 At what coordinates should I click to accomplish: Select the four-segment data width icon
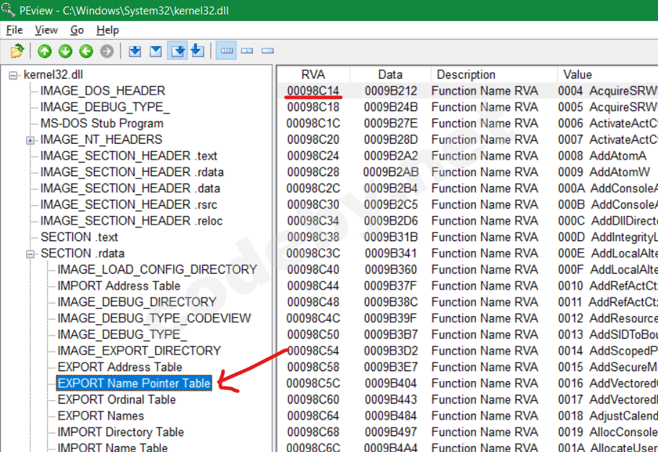coord(227,51)
